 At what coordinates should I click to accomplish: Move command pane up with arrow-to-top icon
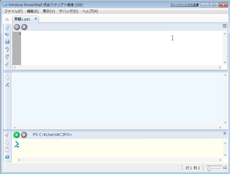(225, 134)
